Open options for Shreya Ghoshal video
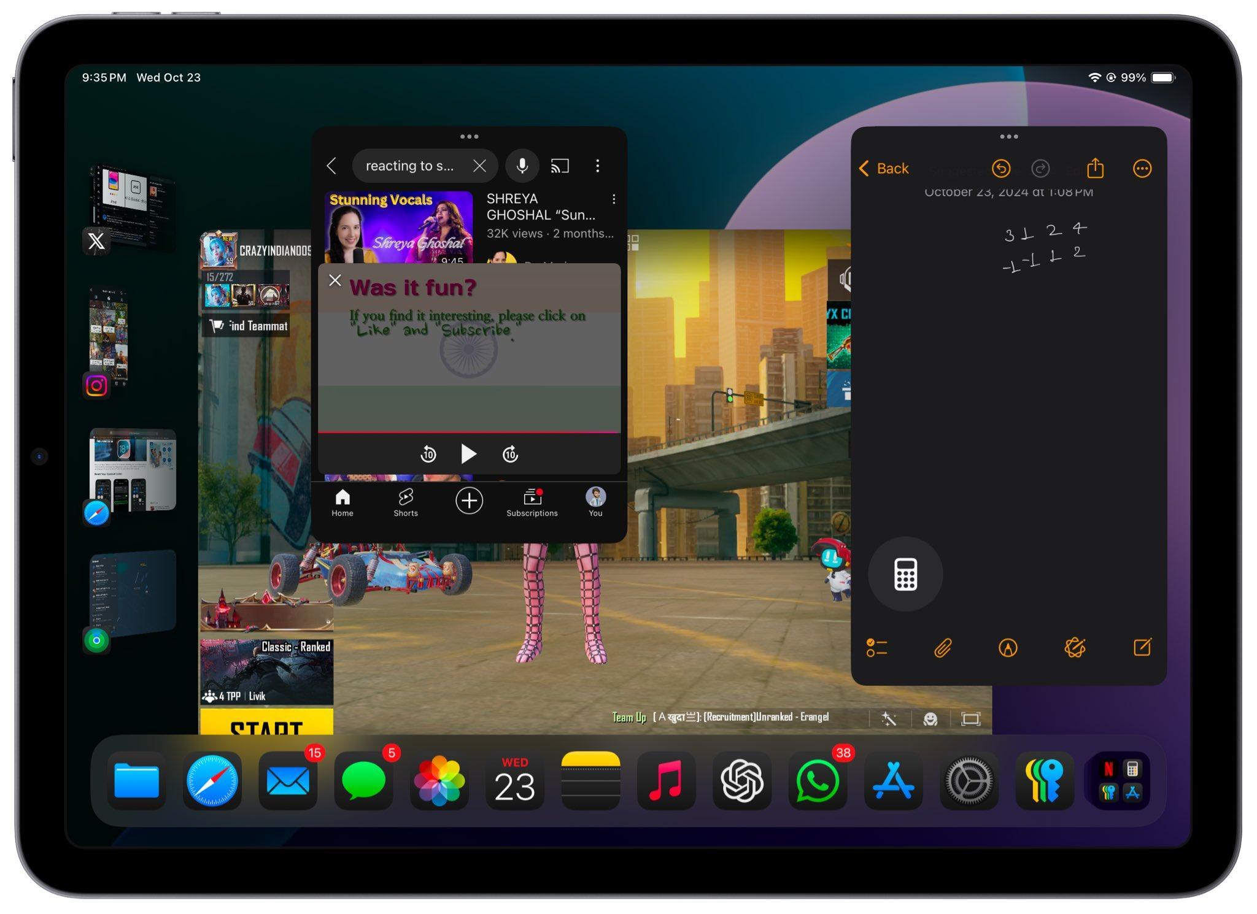This screenshot has width=1257, height=914. click(614, 199)
